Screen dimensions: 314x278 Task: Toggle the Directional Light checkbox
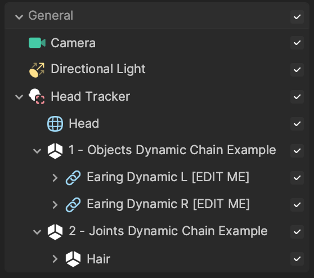(x=297, y=70)
